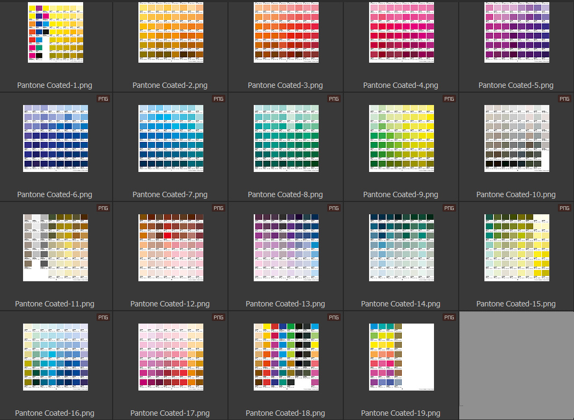574x420 pixels.
Task: Click the PNG badge on Pantone Coated-11.png
Action: [x=103, y=208]
